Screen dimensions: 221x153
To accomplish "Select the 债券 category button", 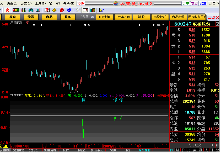I will coord(31,17).
